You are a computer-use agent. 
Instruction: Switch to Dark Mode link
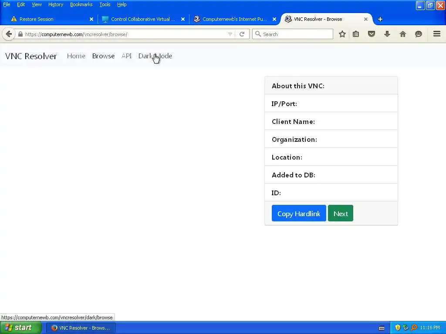pyautogui.click(x=155, y=56)
